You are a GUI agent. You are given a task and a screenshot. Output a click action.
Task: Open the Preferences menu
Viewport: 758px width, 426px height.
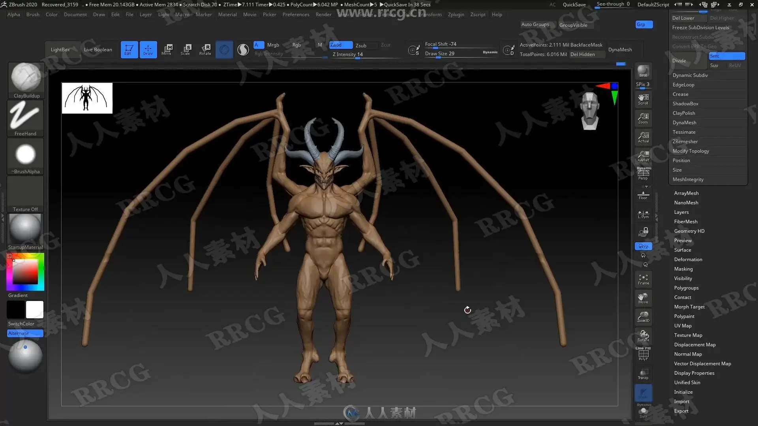[x=296, y=15]
